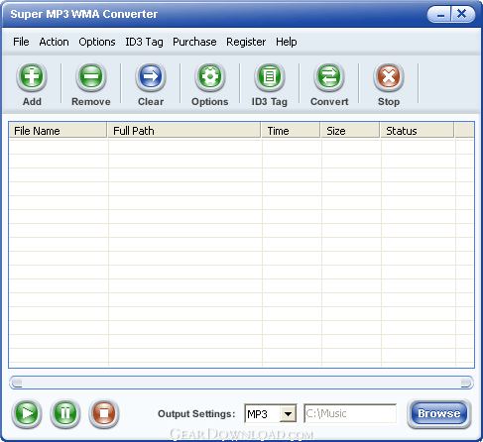Click the red Stop toolbar icon

pyautogui.click(x=389, y=77)
